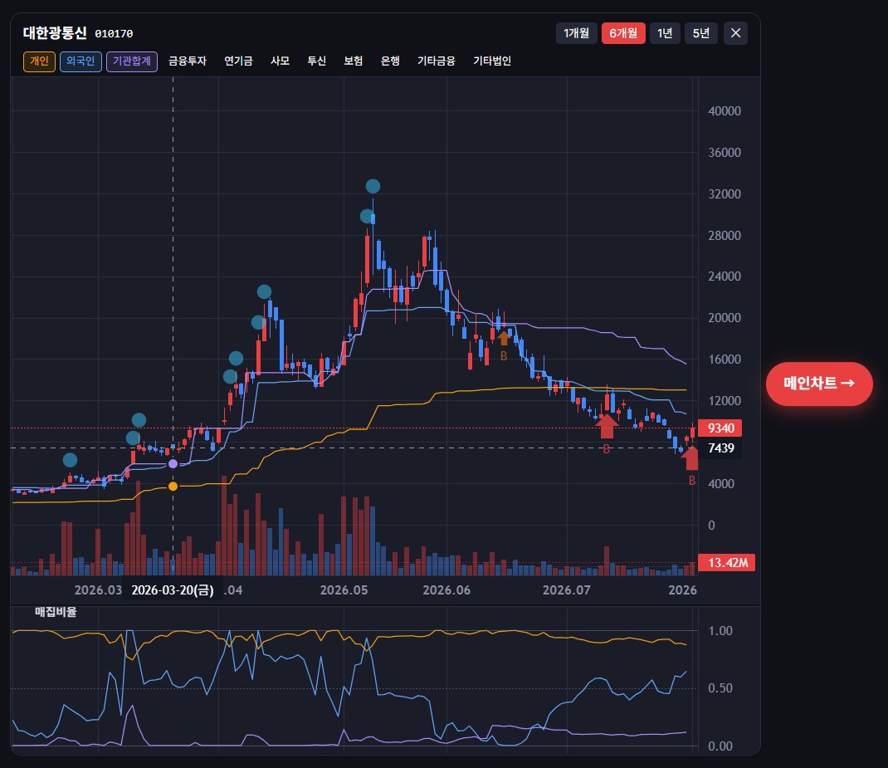Enable the 금융투자 investor filter
The height and width of the screenshot is (768, 888).
tap(188, 61)
